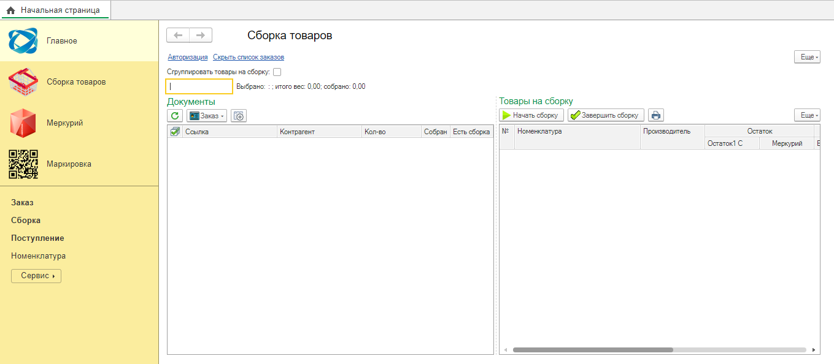The image size is (834, 364).
Task: Click the Меркурий column header in goods table
Action: [x=787, y=143]
